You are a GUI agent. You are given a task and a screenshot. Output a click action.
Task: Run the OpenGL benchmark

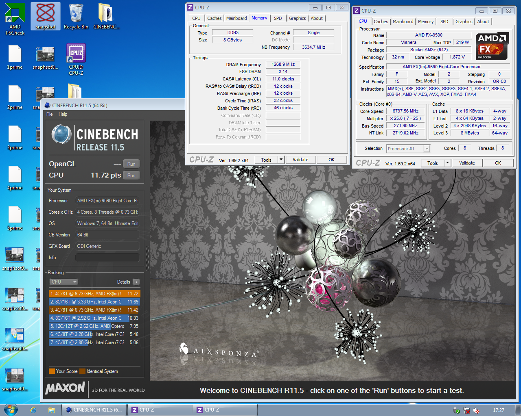tap(131, 164)
